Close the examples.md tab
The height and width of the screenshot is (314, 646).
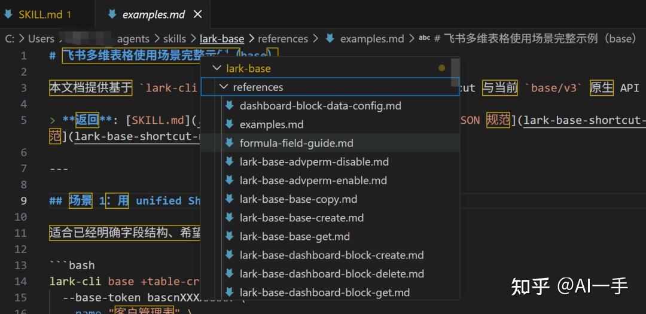[198, 15]
